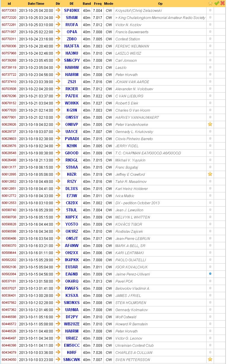Click the orange arrow for 5T0JL
This screenshot has width=227, height=364.
point(58,210)
